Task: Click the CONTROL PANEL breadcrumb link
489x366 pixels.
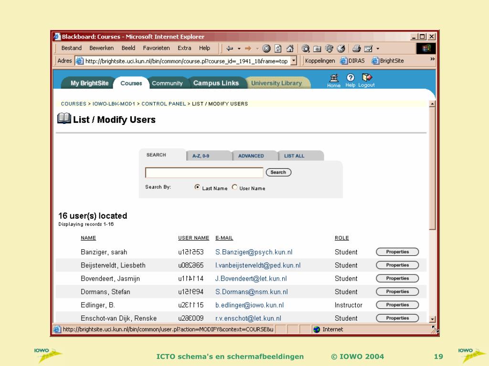Action: [164, 103]
